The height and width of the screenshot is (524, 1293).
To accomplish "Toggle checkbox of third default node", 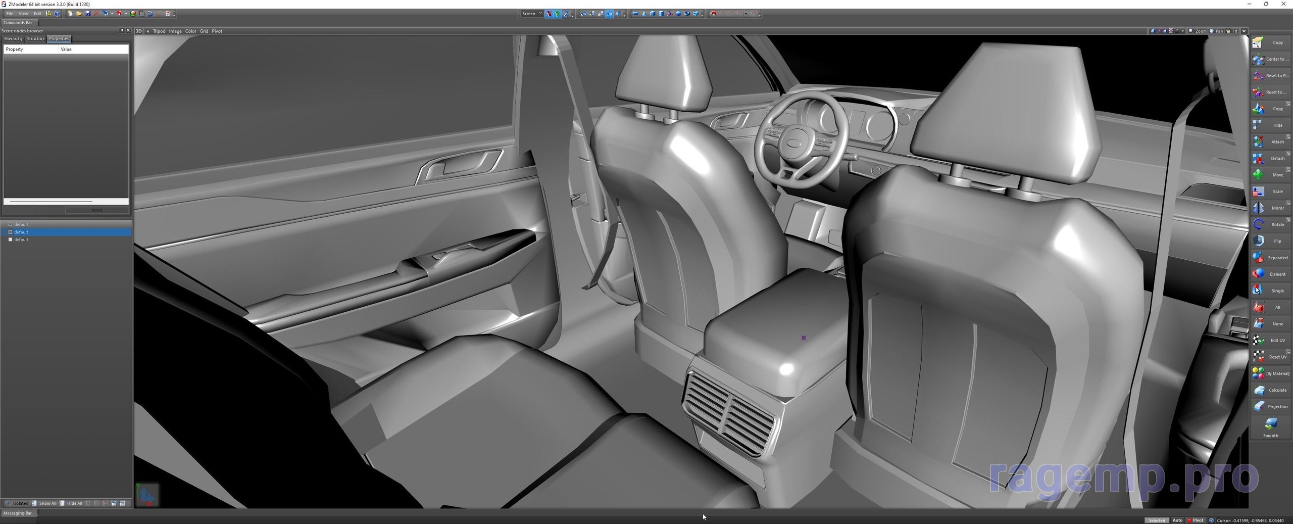I will point(10,240).
